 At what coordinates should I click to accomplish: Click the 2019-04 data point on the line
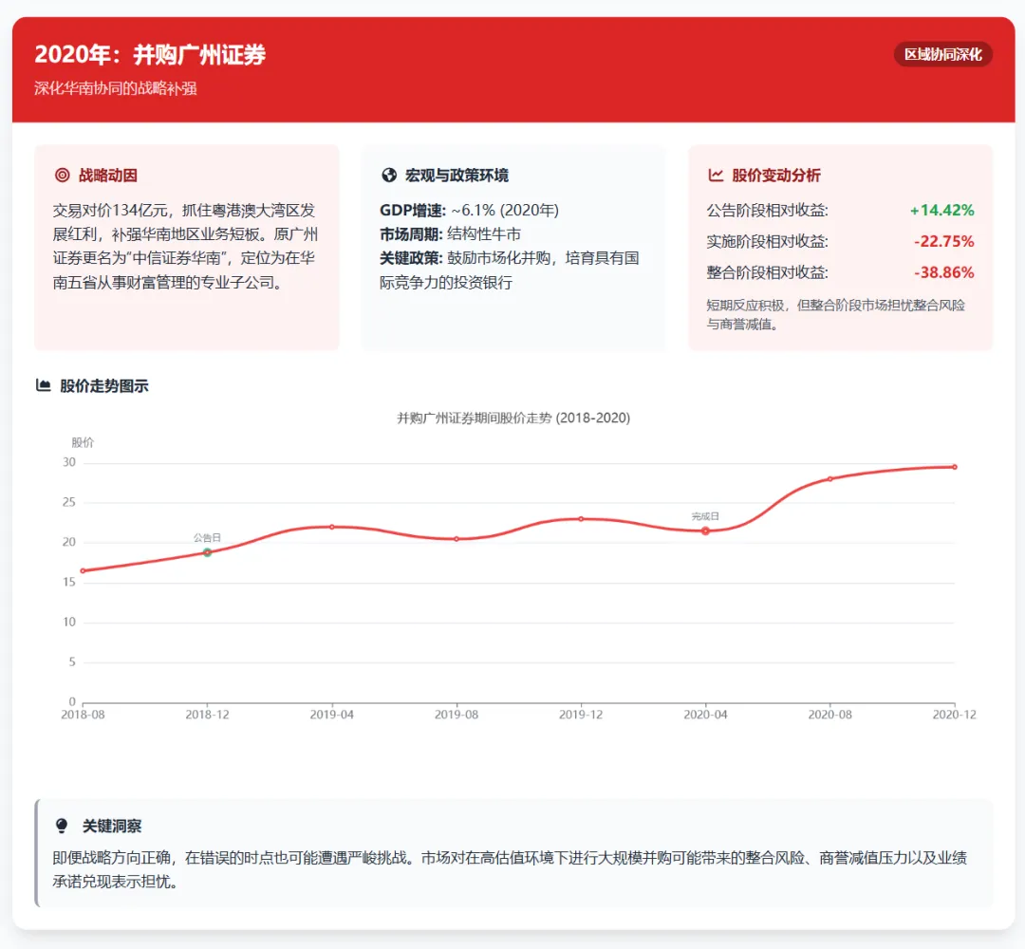coord(332,526)
